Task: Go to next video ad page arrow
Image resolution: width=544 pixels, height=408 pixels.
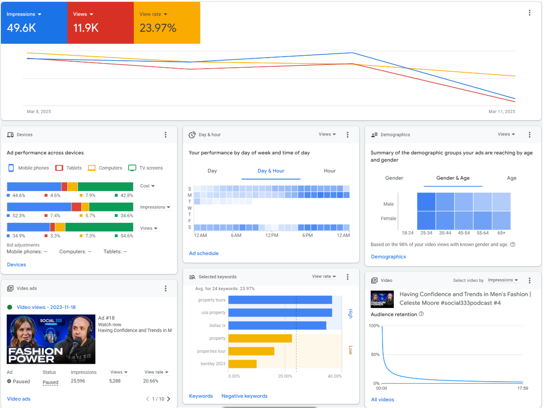Action: click(169, 399)
